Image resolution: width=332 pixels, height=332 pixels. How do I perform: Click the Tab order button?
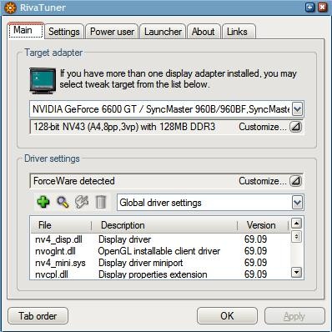(38, 316)
